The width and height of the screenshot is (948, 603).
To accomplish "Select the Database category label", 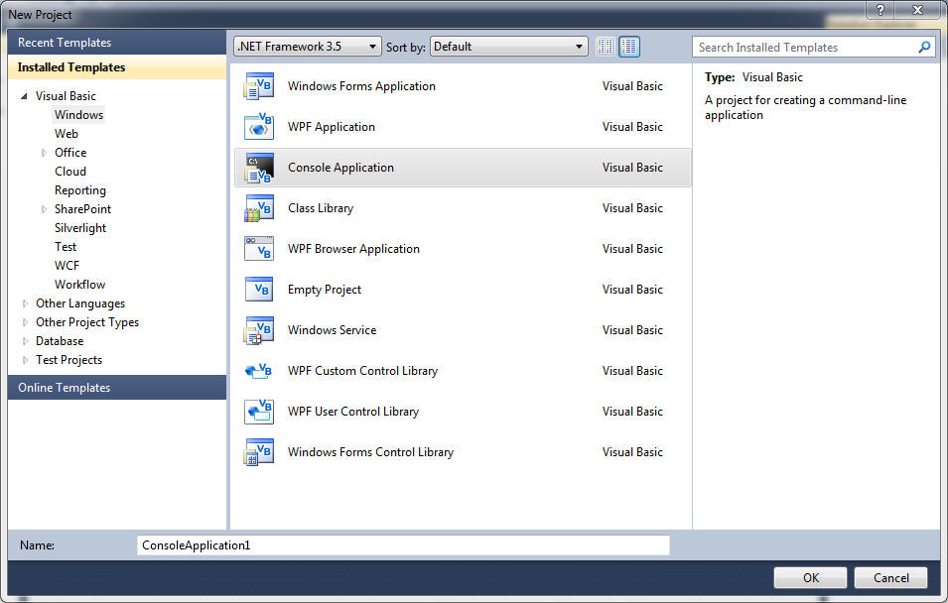I will click(60, 341).
